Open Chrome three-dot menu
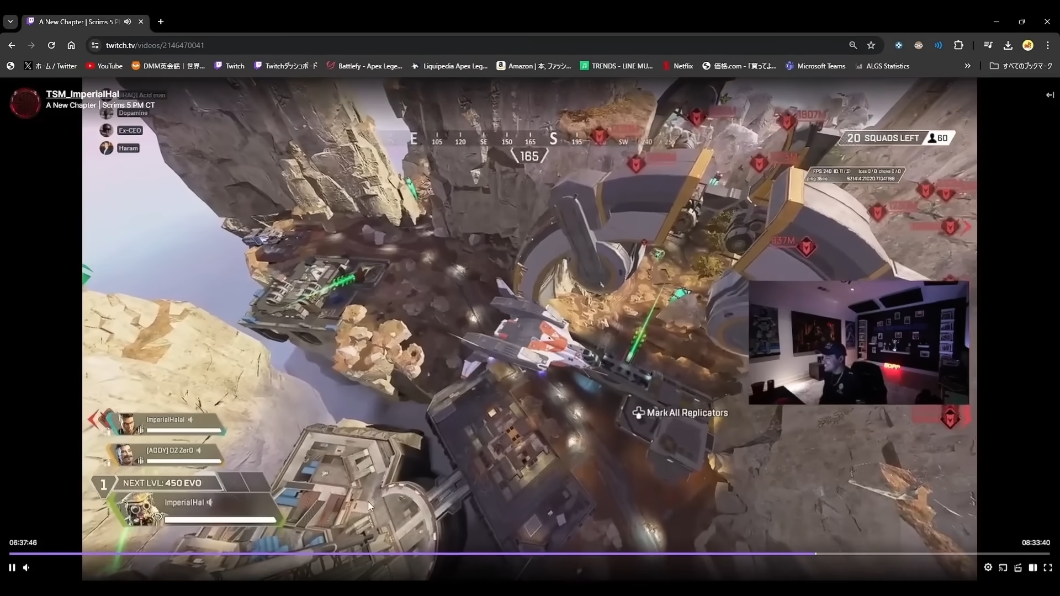 tap(1048, 45)
